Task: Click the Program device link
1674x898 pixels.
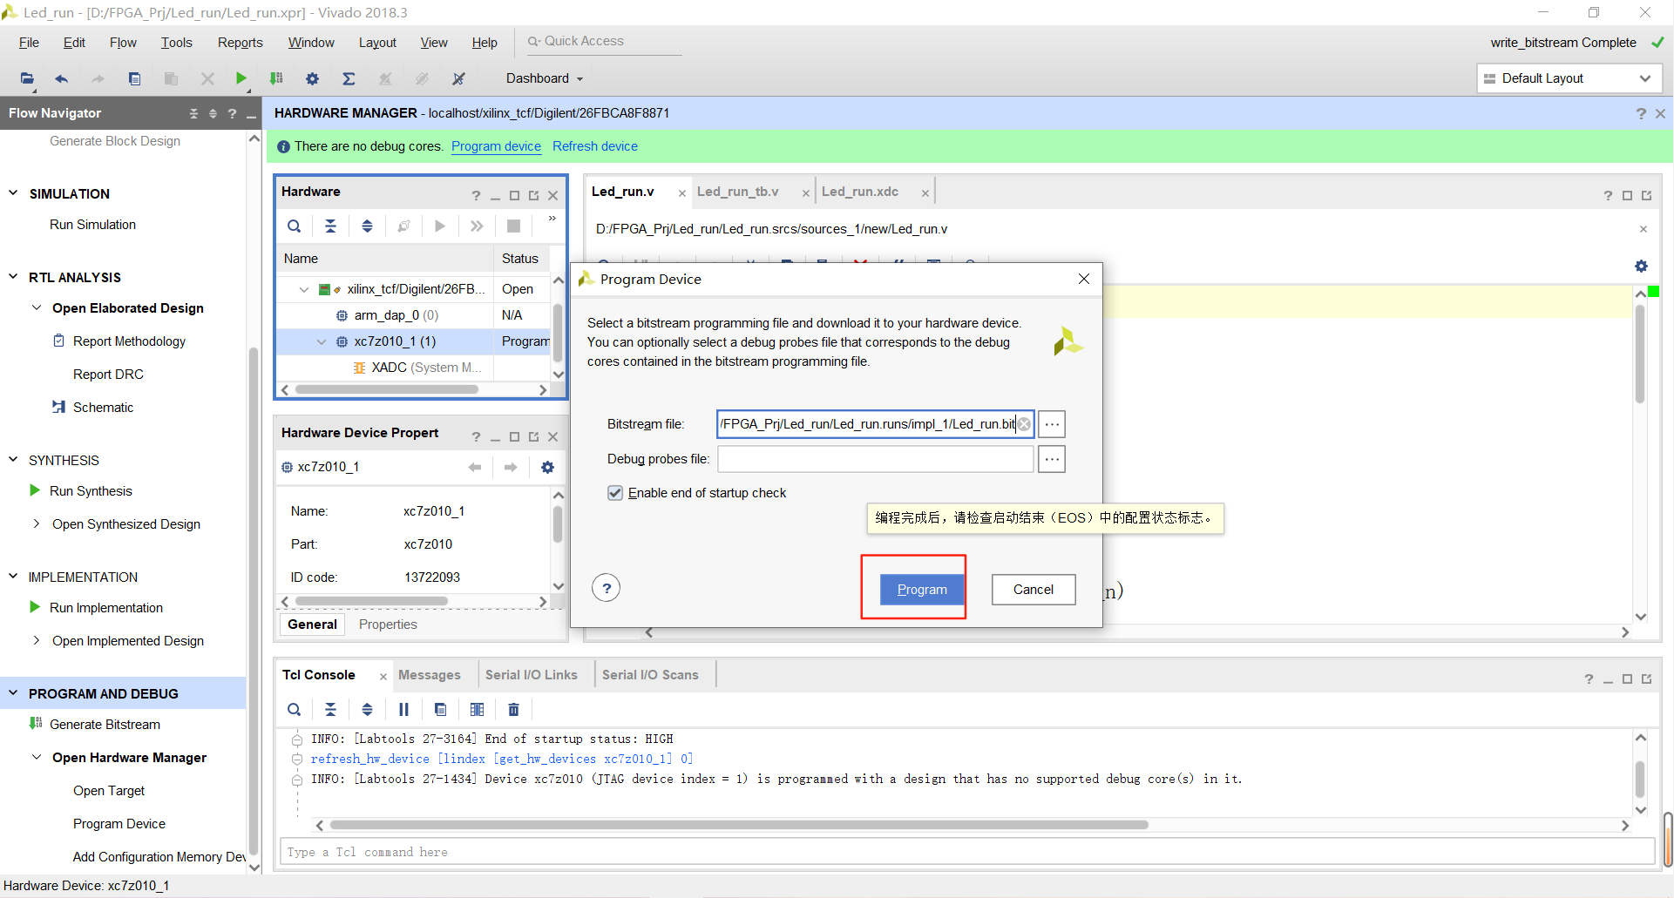Action: (x=496, y=146)
